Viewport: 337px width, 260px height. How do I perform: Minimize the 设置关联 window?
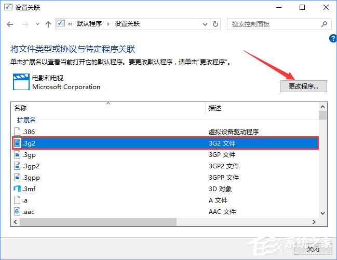(x=279, y=7)
